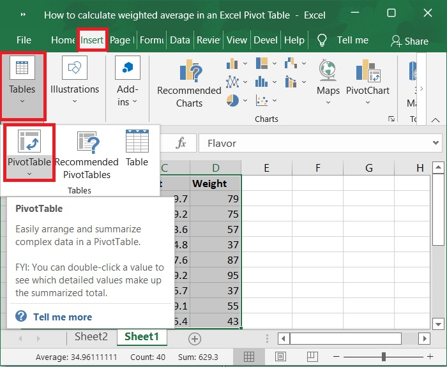Click the Insert Function fx button
Image resolution: width=447 pixels, height=367 pixels.
[x=181, y=143]
